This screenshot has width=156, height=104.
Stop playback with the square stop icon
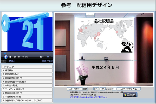tap(10, 57)
